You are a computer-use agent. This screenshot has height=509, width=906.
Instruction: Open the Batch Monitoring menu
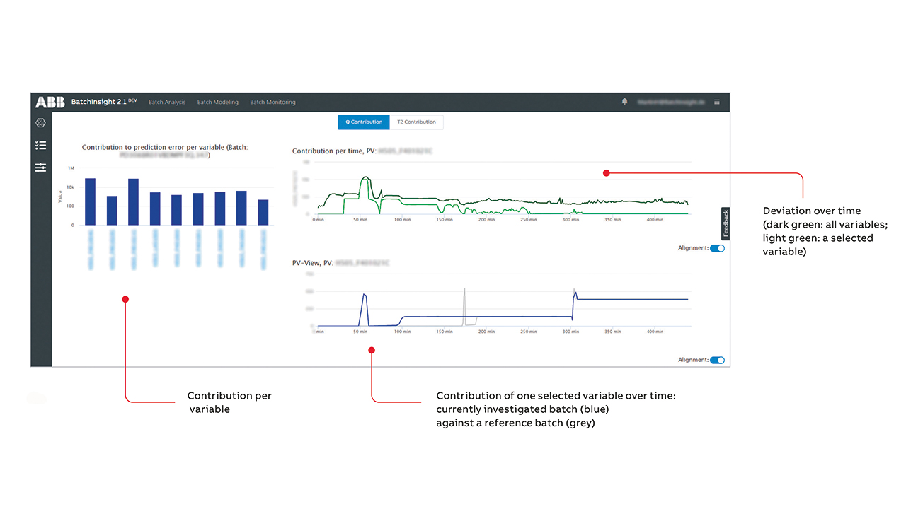(x=273, y=102)
